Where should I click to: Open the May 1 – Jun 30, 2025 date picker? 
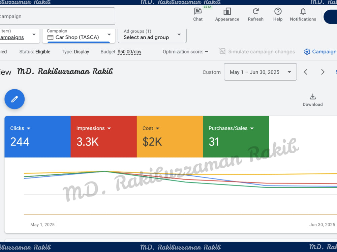(260, 72)
